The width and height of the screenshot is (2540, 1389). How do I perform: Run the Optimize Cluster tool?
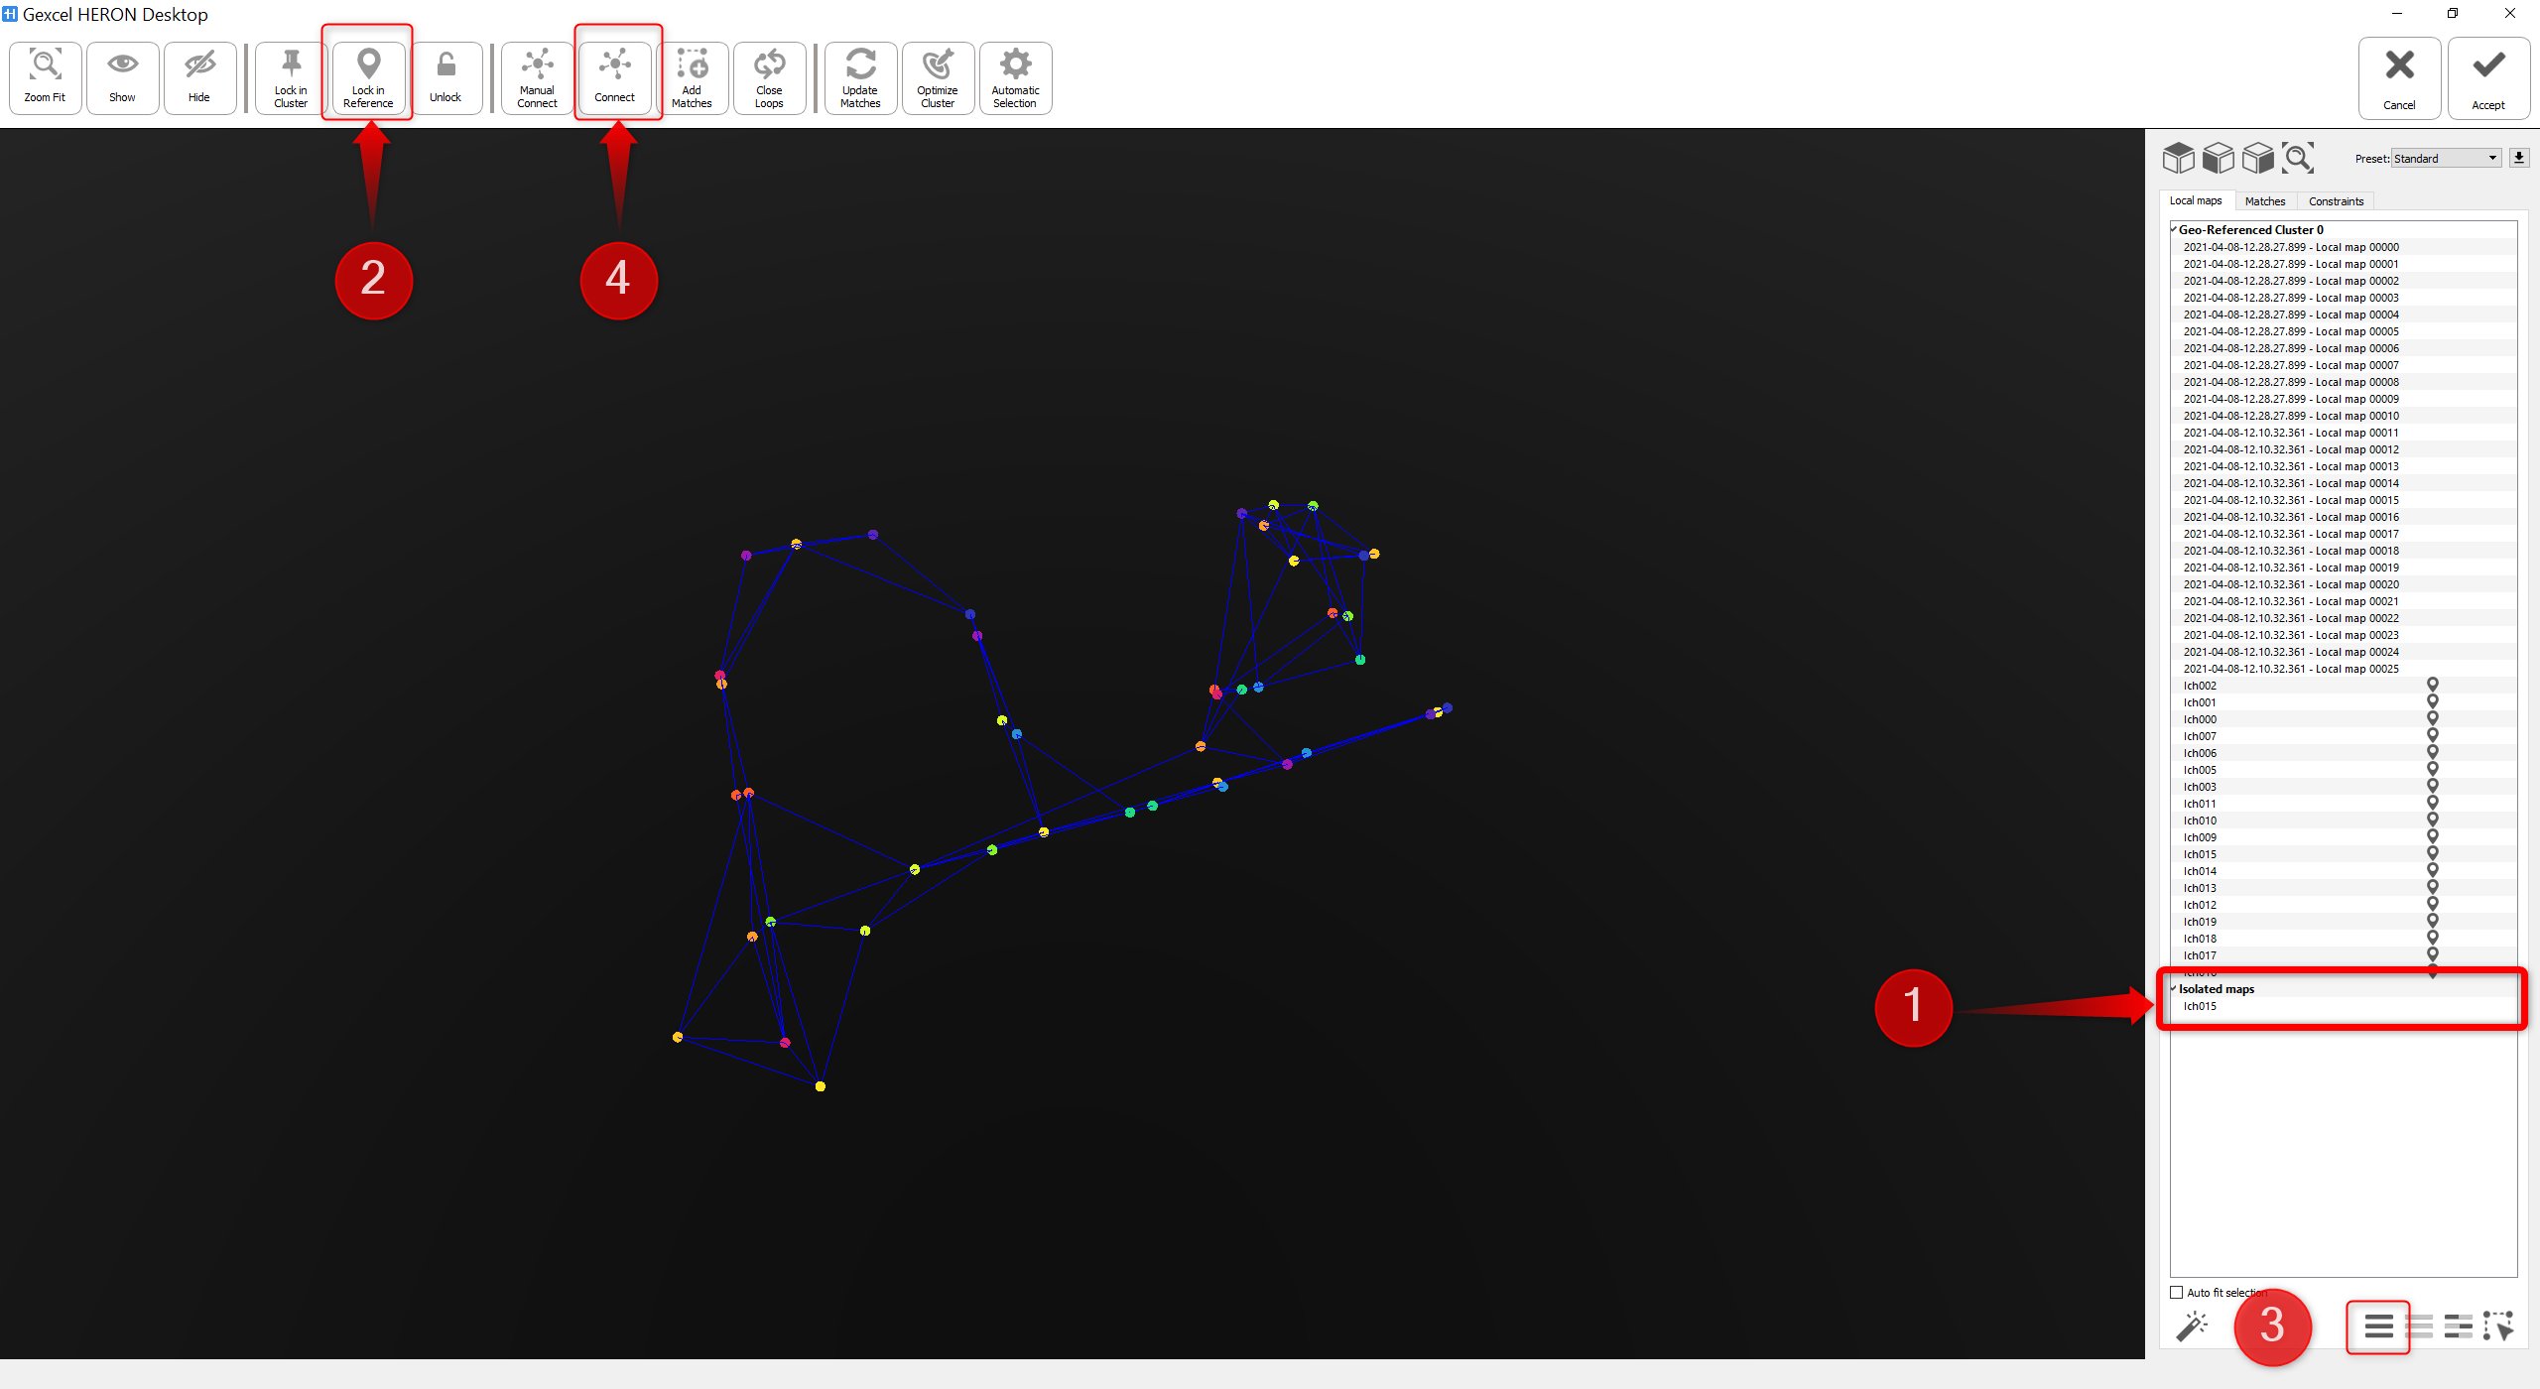(937, 77)
